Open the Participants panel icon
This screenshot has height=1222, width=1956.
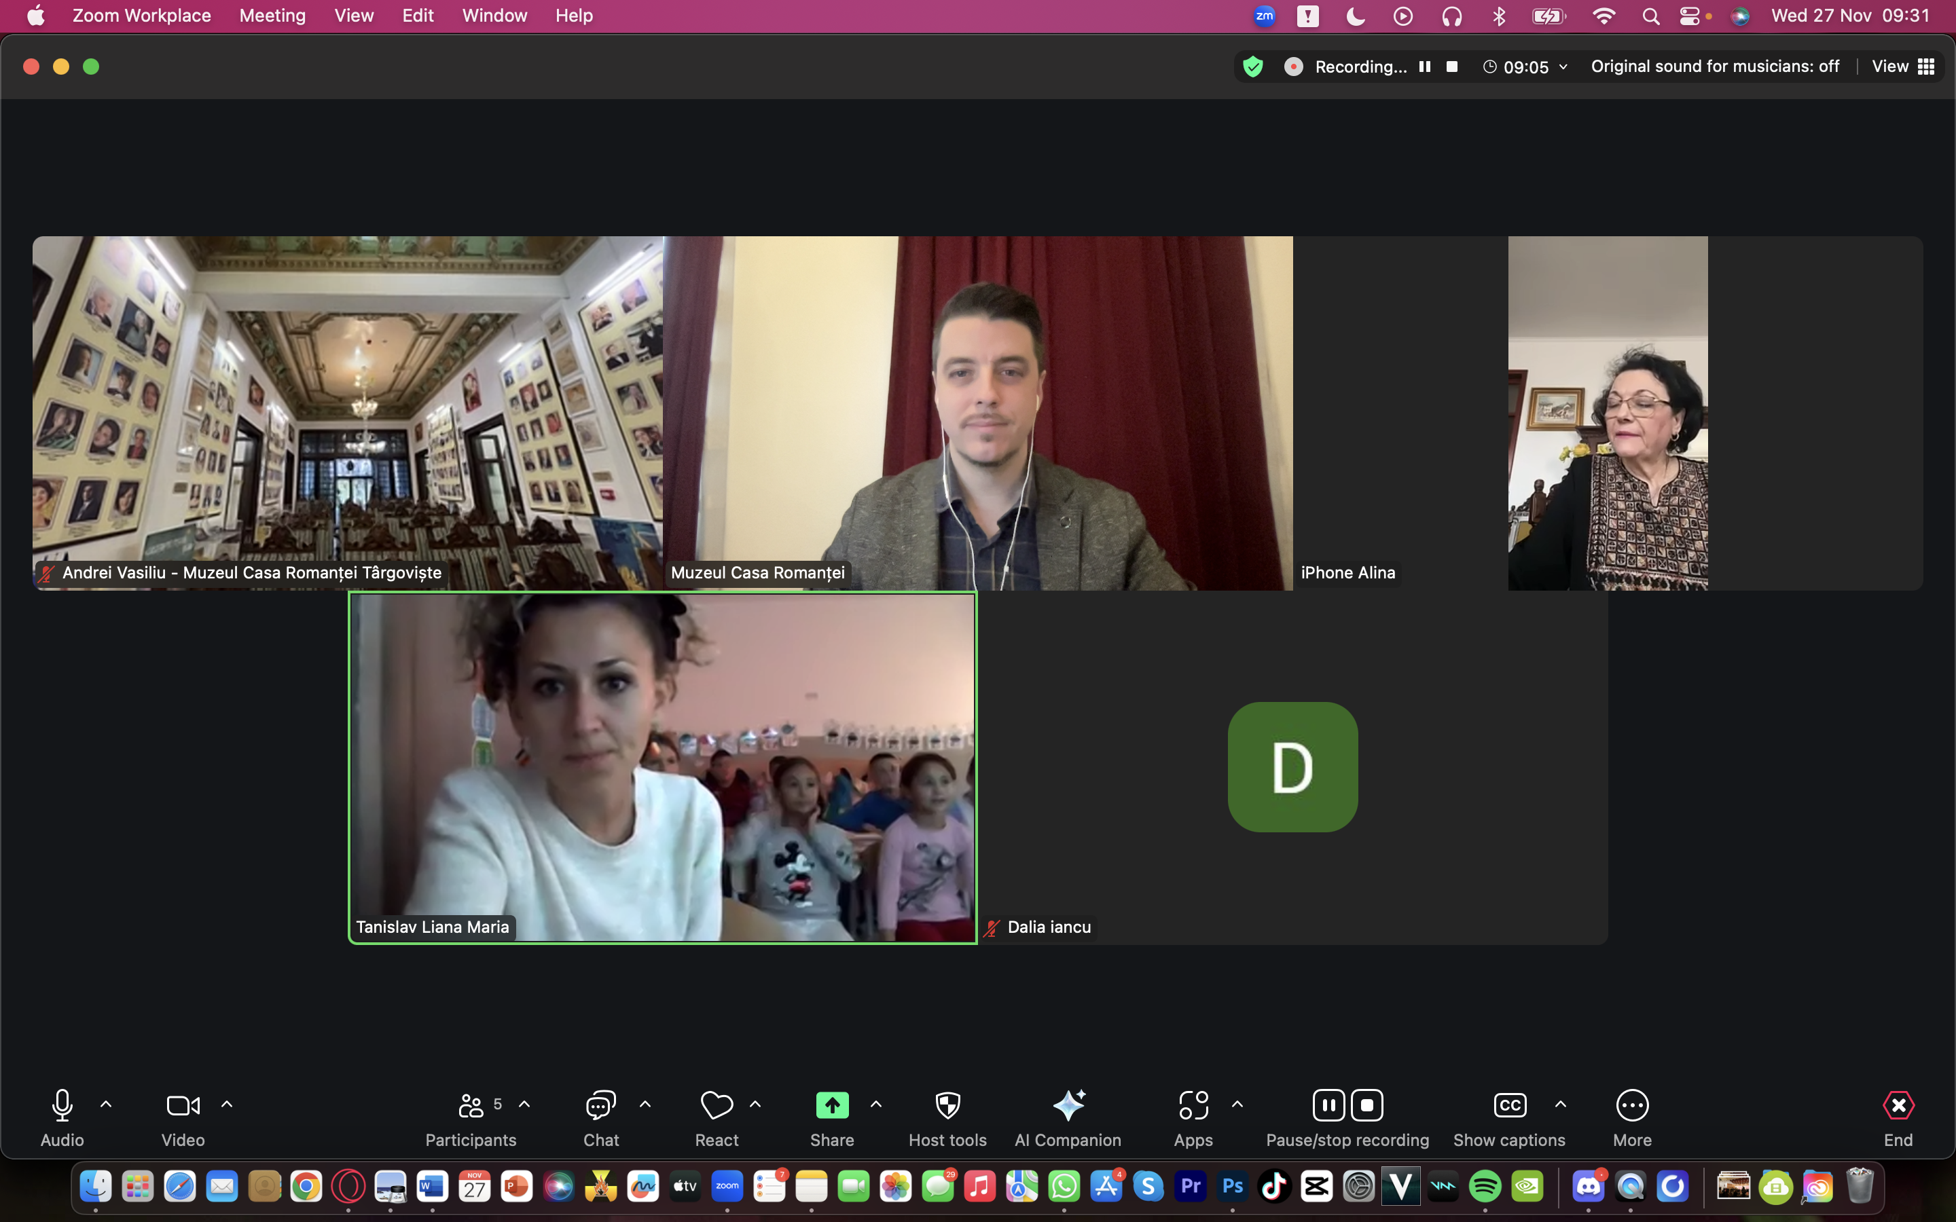pyautogui.click(x=471, y=1105)
